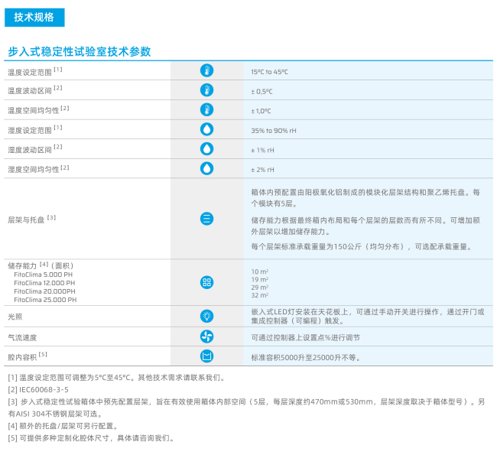Select the label 腔内容积
Image resolution: width=497 pixels, height=455 pixels.
point(22,357)
